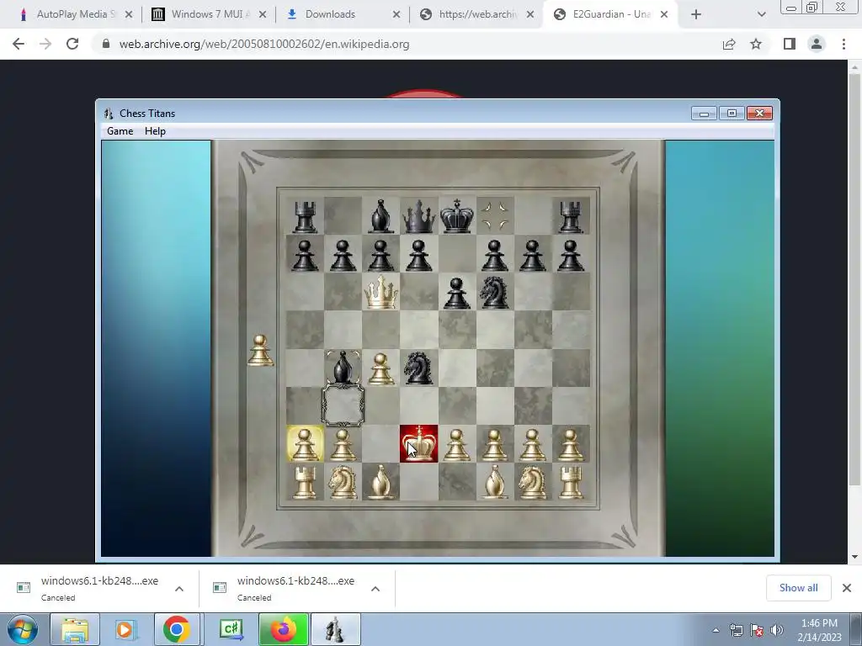This screenshot has width=862, height=646.
Task: Open the Chrome profile icon
Action: (817, 44)
